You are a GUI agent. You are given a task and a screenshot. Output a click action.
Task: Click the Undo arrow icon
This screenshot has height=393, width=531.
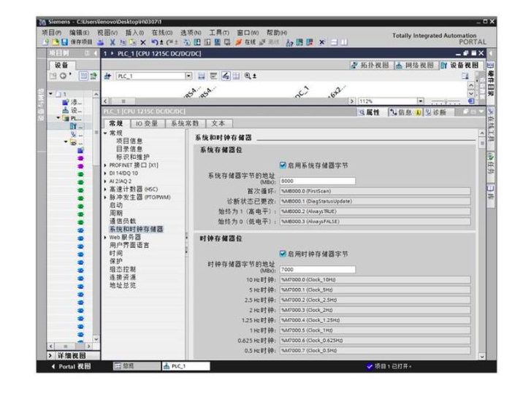pos(155,42)
